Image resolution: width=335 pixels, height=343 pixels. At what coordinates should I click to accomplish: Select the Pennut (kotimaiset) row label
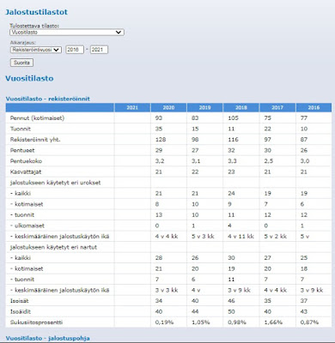click(37, 118)
